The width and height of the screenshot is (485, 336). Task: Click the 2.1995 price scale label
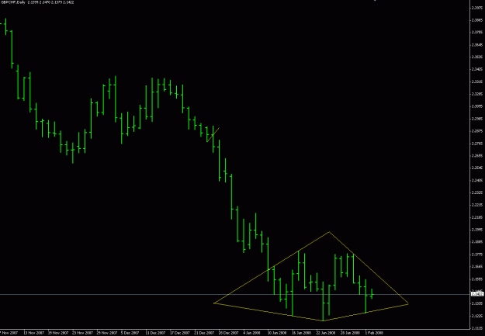(478, 230)
